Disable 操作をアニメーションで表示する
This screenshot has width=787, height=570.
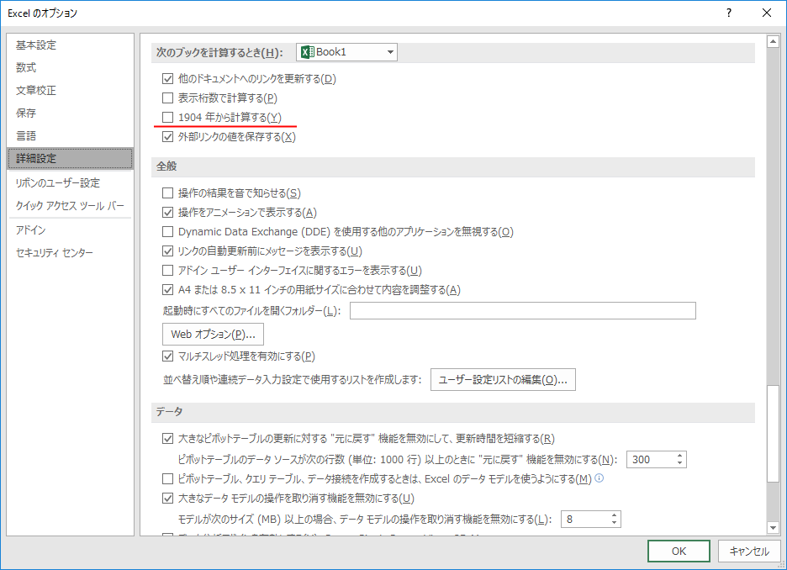[x=167, y=212]
